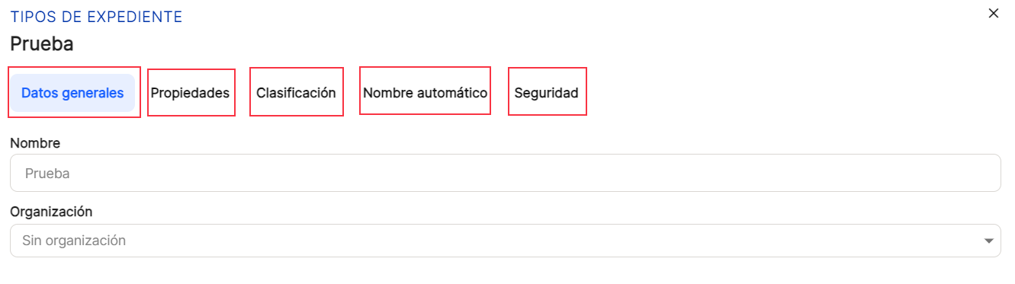
Task: Click the X icon at top right
Action: (993, 13)
